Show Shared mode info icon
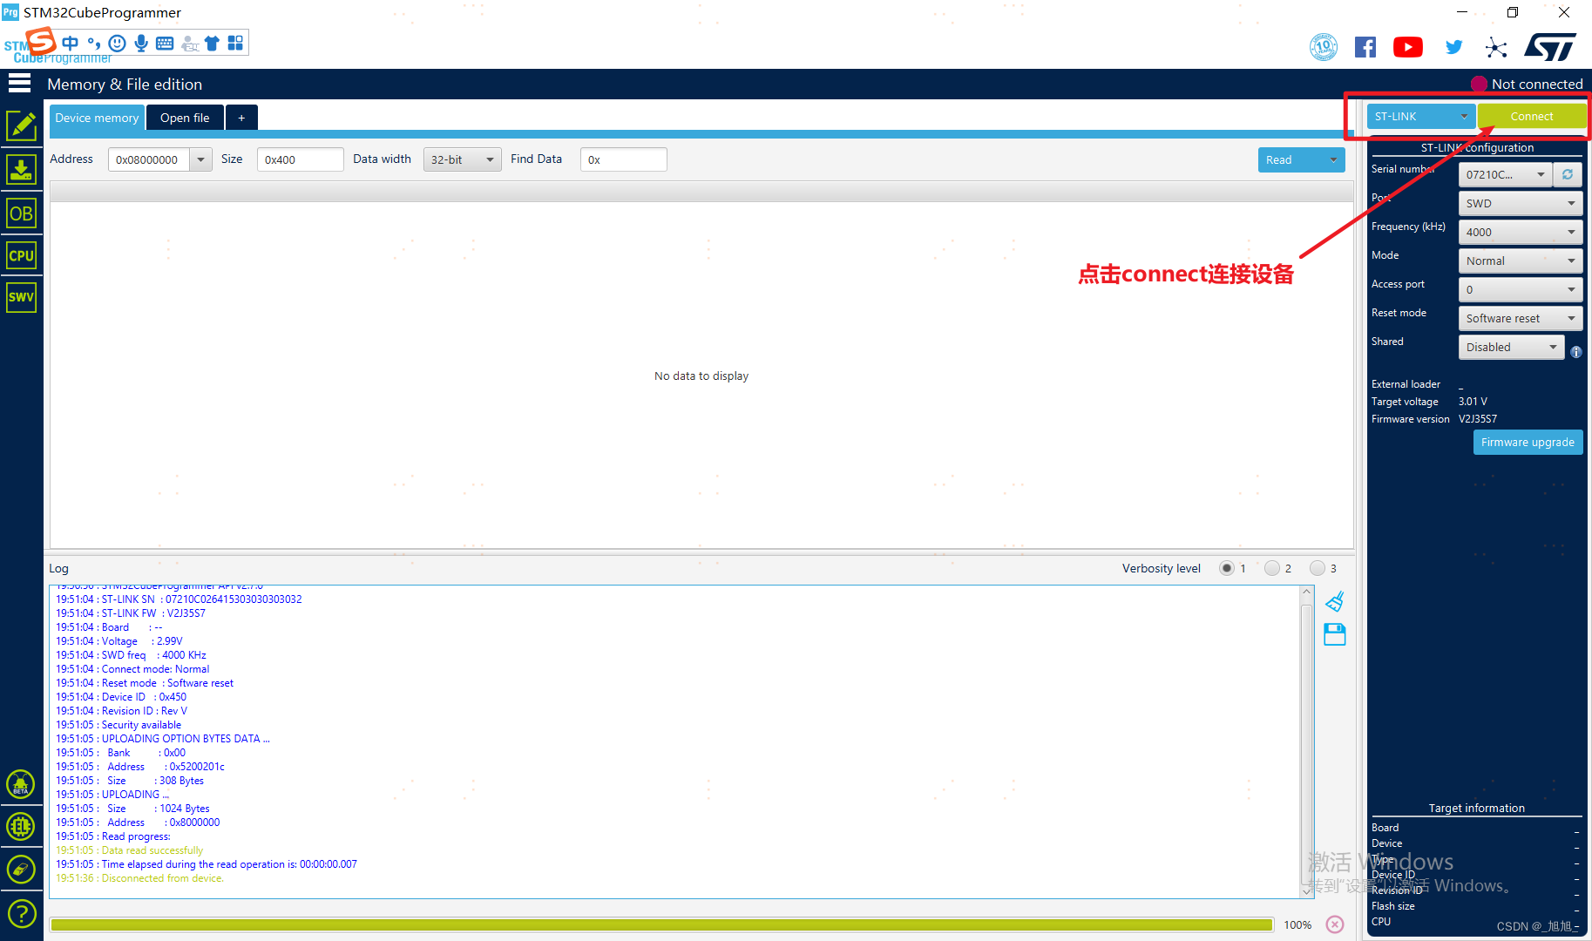The height and width of the screenshot is (941, 1592). coord(1576,352)
